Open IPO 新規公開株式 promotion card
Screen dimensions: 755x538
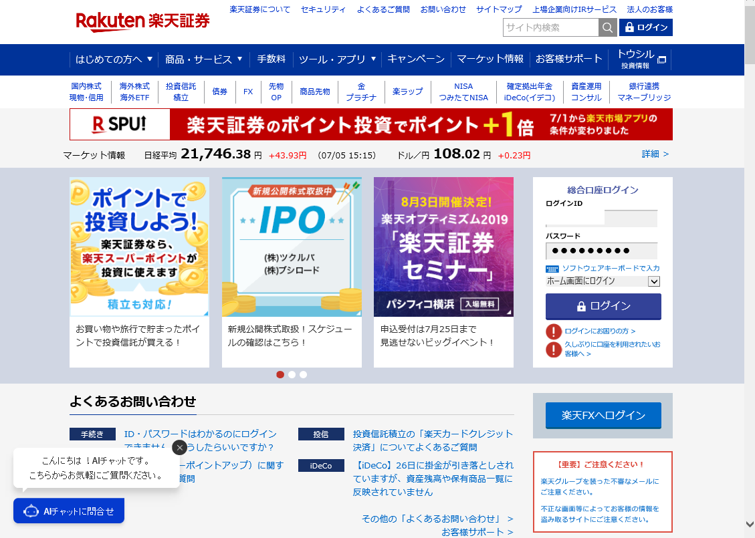(x=292, y=272)
